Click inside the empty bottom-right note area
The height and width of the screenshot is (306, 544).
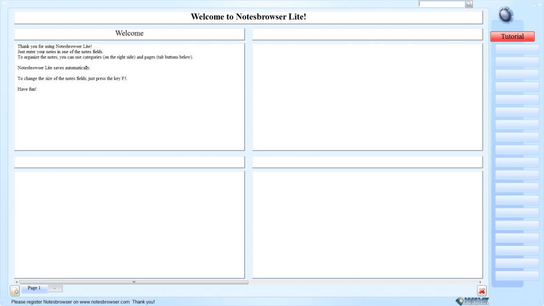[367, 224]
